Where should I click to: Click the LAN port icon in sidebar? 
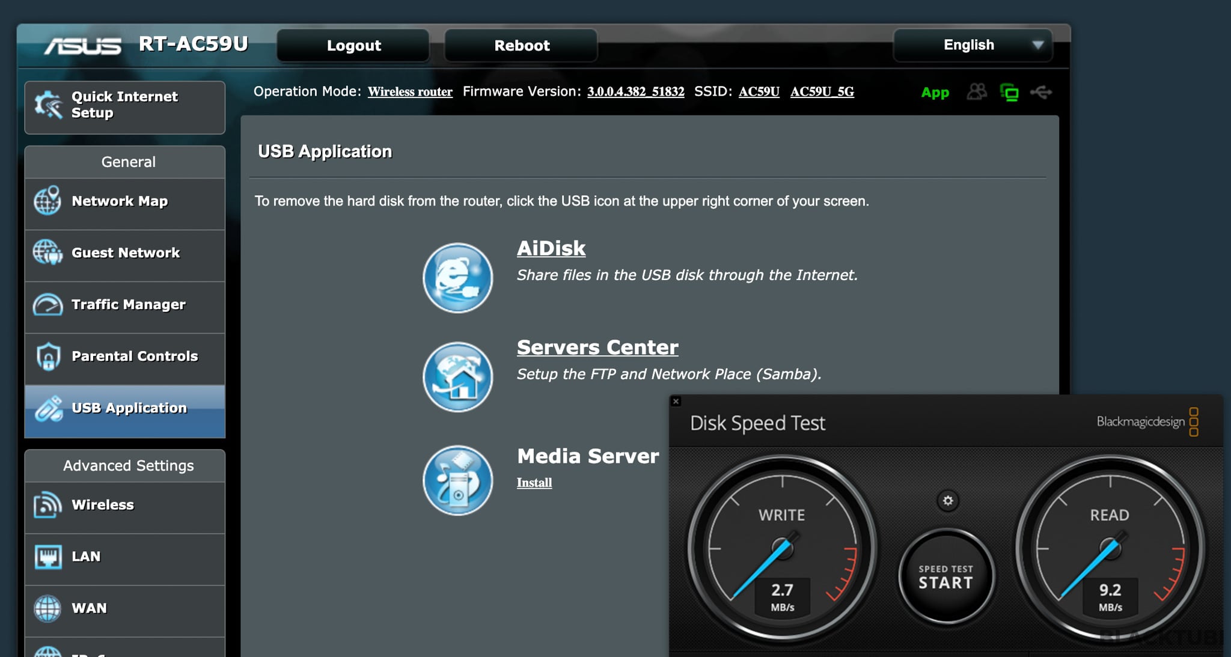point(47,557)
